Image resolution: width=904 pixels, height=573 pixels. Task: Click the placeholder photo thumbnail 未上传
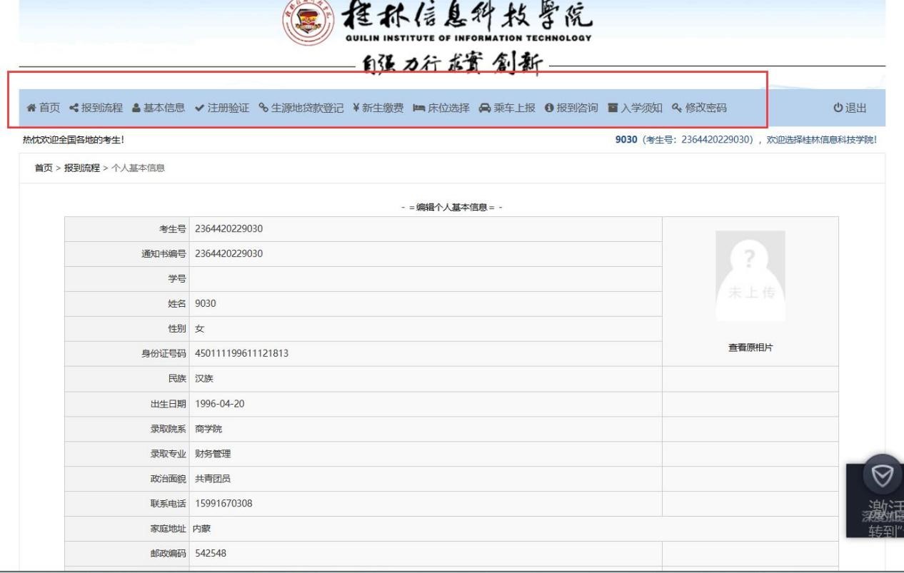coord(749,275)
